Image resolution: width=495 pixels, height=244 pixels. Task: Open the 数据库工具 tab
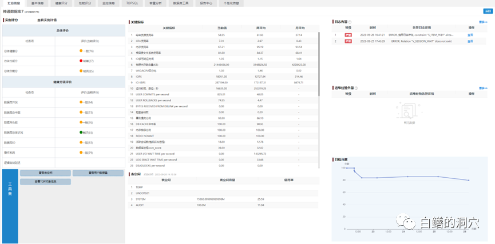(181, 3)
